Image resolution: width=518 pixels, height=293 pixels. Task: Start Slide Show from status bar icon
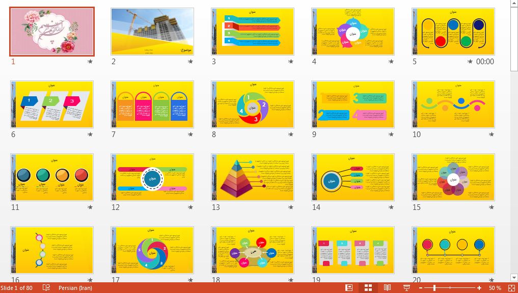coord(406,288)
